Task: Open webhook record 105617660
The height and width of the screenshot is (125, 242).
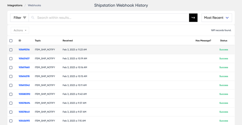Action: click(24, 67)
